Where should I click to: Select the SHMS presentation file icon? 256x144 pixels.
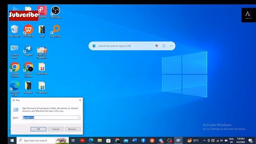[x=42, y=52]
